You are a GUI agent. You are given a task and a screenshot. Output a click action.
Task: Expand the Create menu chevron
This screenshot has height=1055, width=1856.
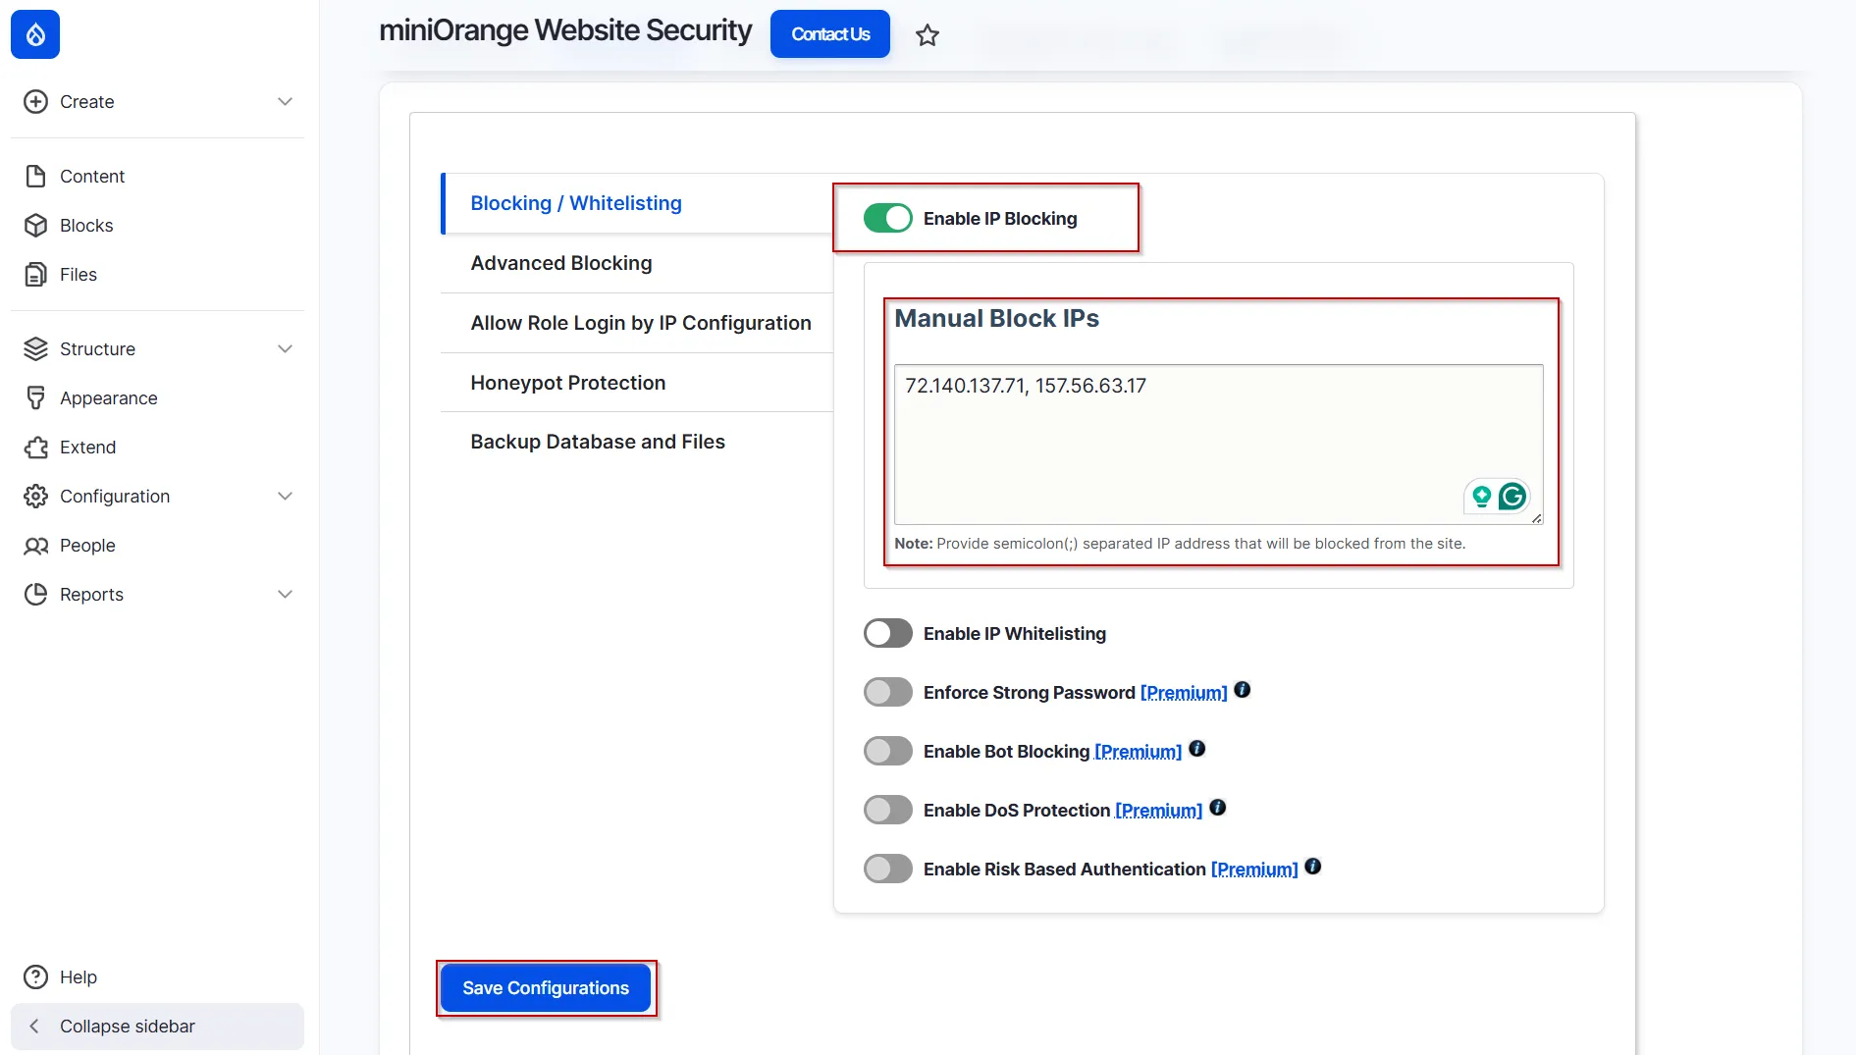tap(285, 102)
